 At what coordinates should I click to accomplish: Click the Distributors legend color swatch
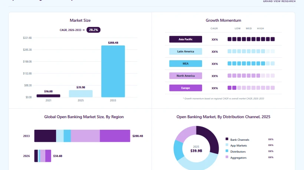pos(227,151)
